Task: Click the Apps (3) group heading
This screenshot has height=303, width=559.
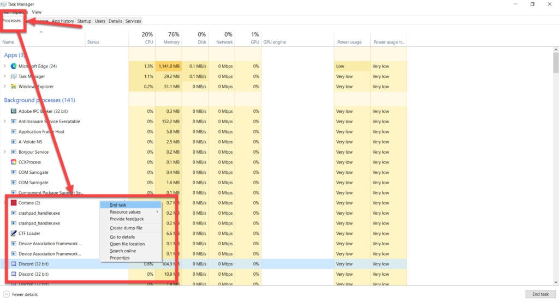Action: coord(14,55)
